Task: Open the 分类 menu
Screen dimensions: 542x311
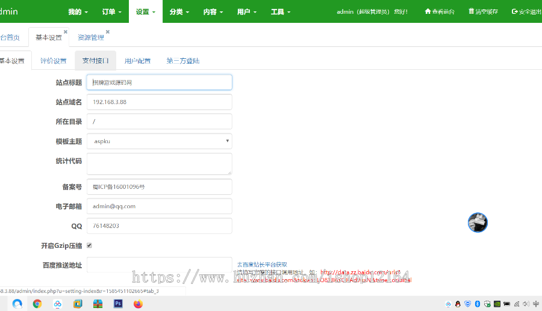Action: click(x=179, y=12)
